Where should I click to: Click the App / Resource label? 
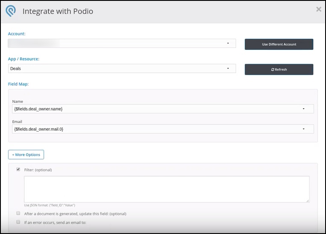(x=23, y=59)
